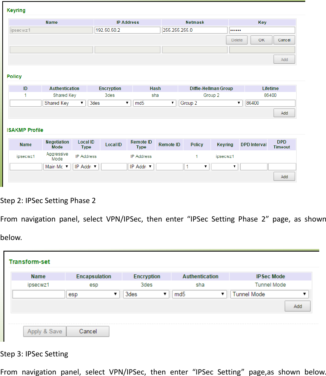This screenshot has width=326, height=376.
Task: Click the DPD Interval input field
Action: pyautogui.click(x=253, y=167)
